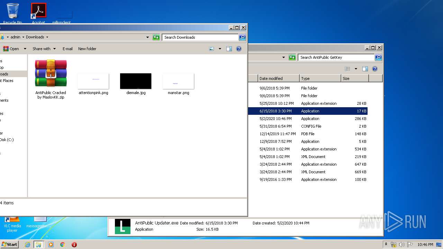Expand AntiPublic GetKey address dropdown
Screen dimensions: 443x249
pos(283,57)
